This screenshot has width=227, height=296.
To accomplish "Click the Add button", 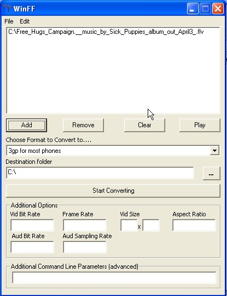I will point(26,125).
